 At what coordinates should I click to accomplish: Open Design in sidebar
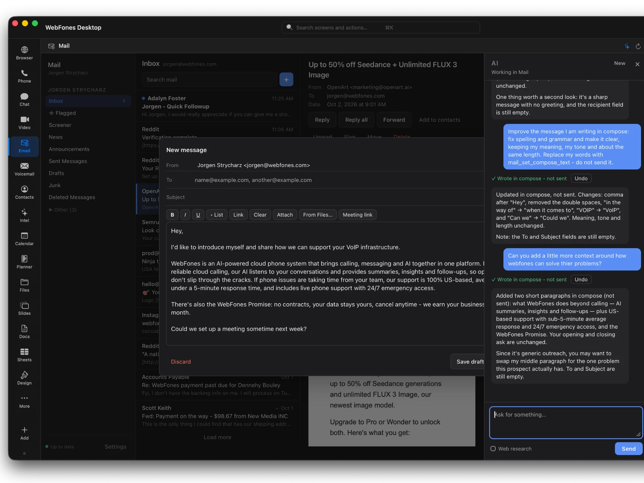coord(24,378)
